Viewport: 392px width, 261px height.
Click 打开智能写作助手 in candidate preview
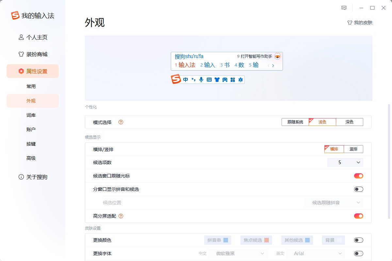pos(256,56)
